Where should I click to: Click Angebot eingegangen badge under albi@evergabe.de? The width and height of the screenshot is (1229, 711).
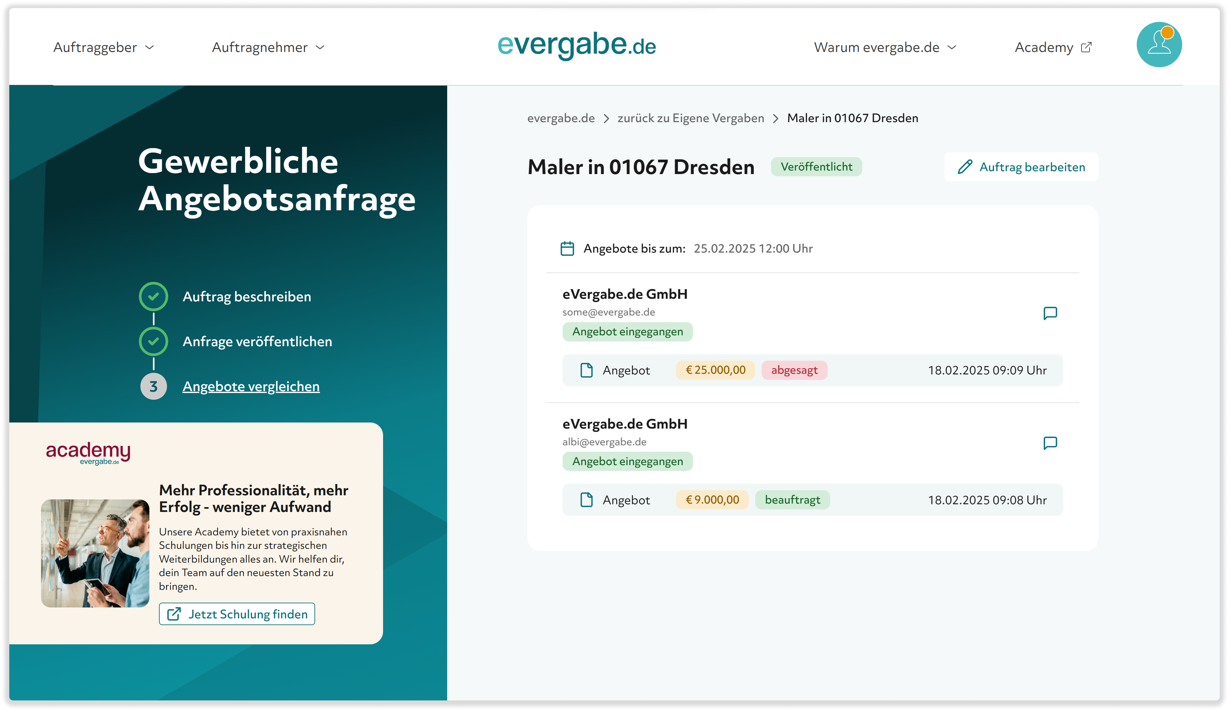(x=628, y=461)
